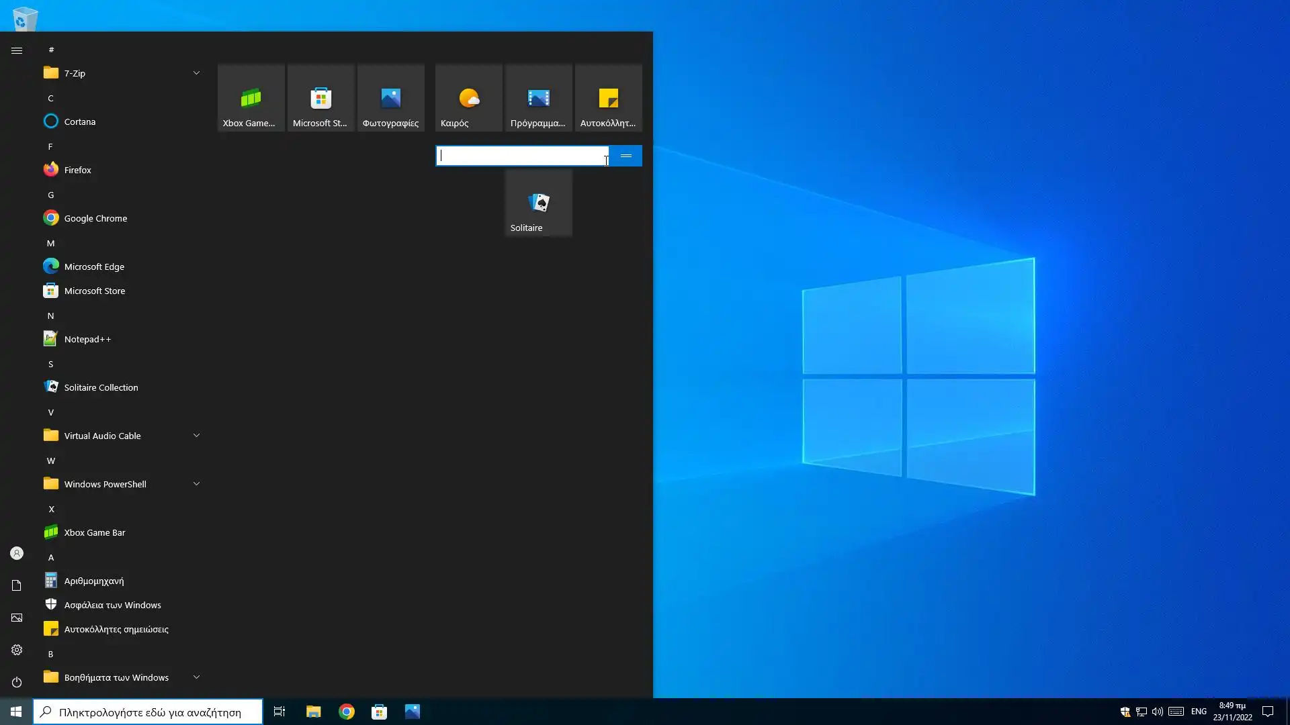
Task: Launch Firefox from the app list
Action: coord(77,170)
